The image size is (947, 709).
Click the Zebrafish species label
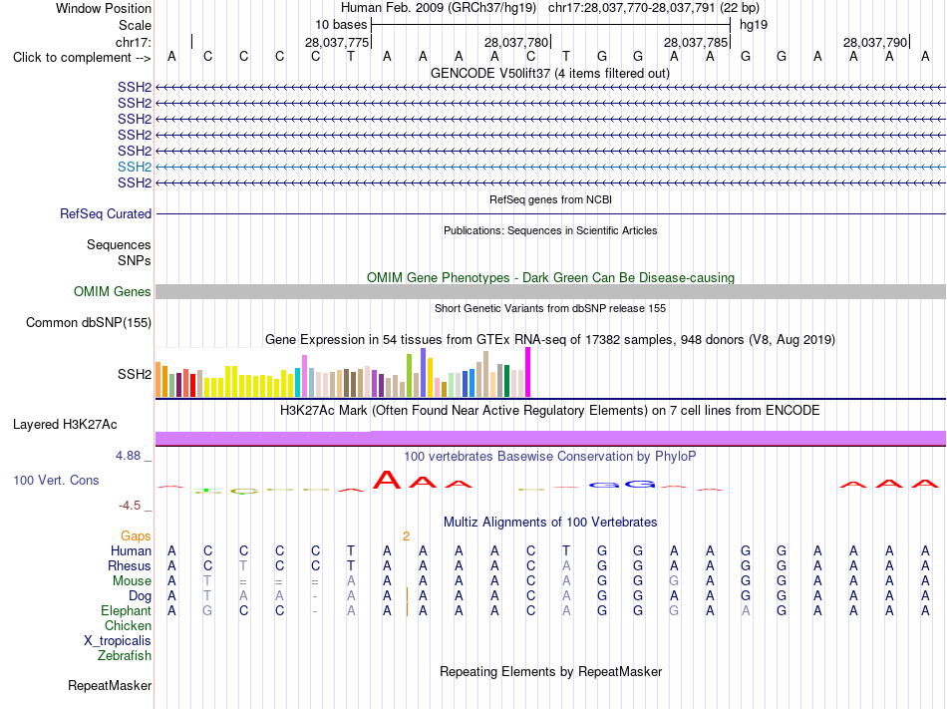click(125, 655)
